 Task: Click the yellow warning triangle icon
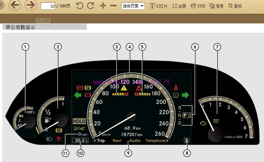pos(124,88)
